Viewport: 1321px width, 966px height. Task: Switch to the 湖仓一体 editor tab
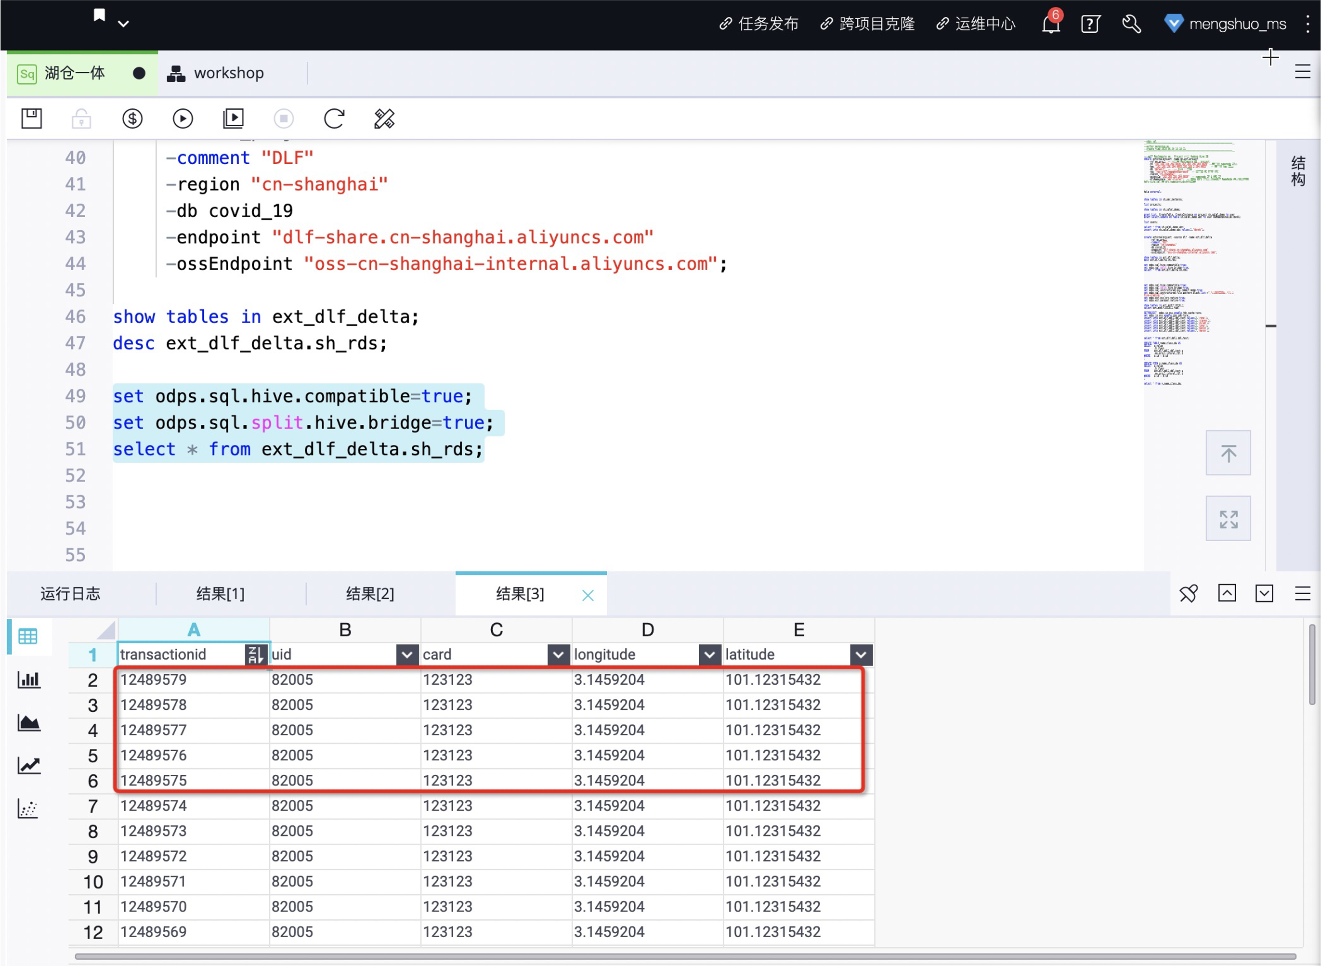(82, 73)
